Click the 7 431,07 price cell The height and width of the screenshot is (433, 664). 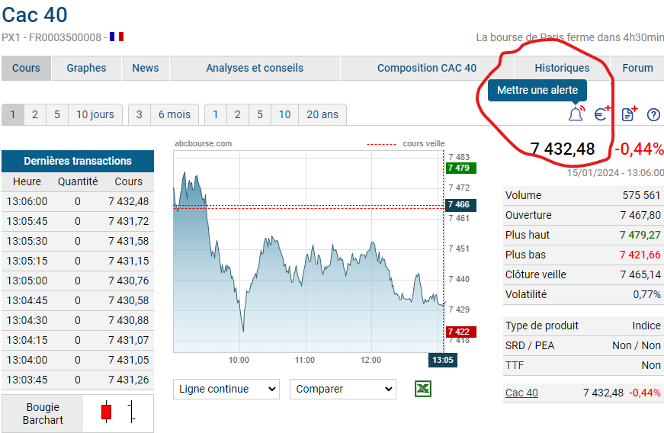(x=128, y=340)
